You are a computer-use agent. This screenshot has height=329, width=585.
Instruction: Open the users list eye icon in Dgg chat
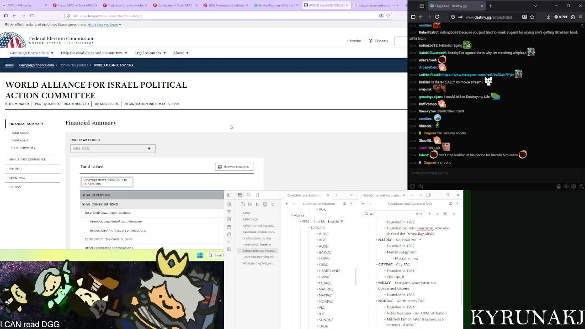click(566, 186)
